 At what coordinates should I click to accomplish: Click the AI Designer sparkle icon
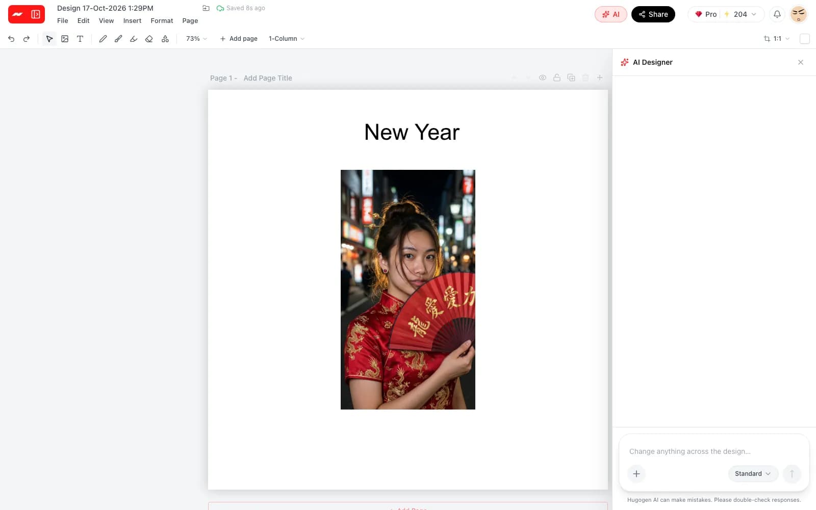pyautogui.click(x=625, y=62)
